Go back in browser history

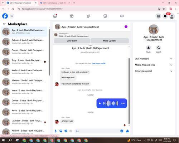click(x=3, y=9)
